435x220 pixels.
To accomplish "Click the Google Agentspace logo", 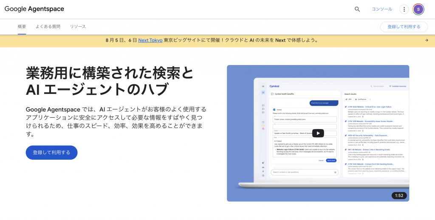I will click(34, 9).
